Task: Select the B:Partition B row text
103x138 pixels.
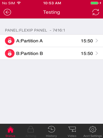Action: pyautogui.click(x=29, y=53)
